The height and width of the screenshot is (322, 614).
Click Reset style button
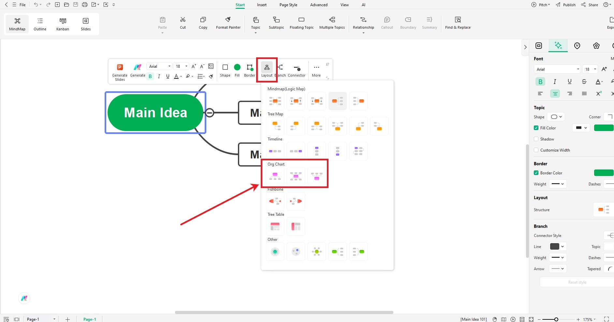577,282
